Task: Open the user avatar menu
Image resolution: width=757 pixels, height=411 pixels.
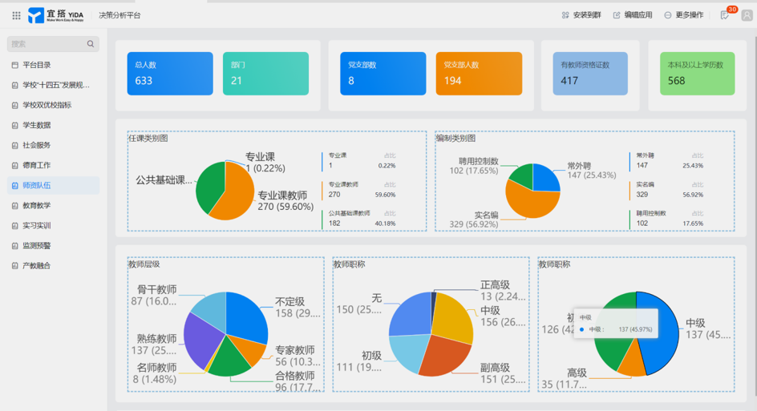Action: point(747,15)
